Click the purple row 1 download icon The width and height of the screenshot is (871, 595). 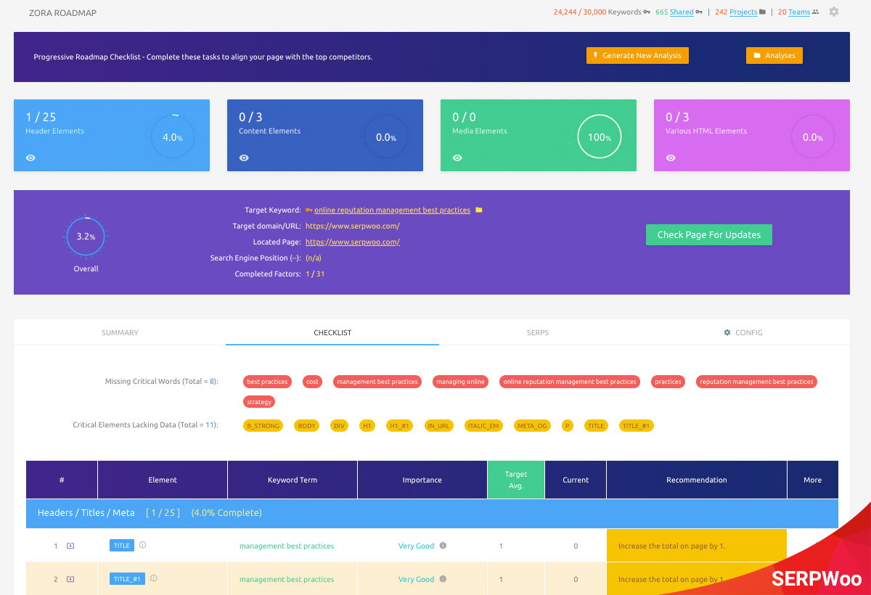(x=70, y=546)
